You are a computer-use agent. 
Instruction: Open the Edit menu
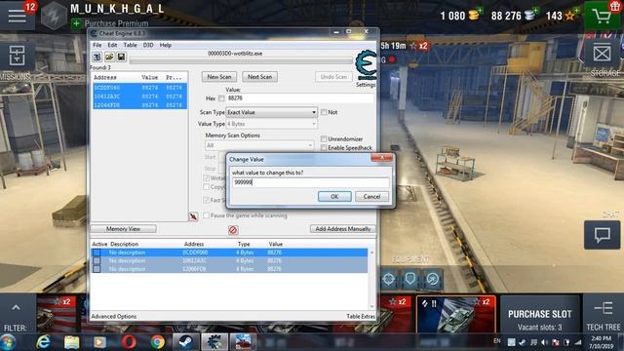(x=113, y=45)
